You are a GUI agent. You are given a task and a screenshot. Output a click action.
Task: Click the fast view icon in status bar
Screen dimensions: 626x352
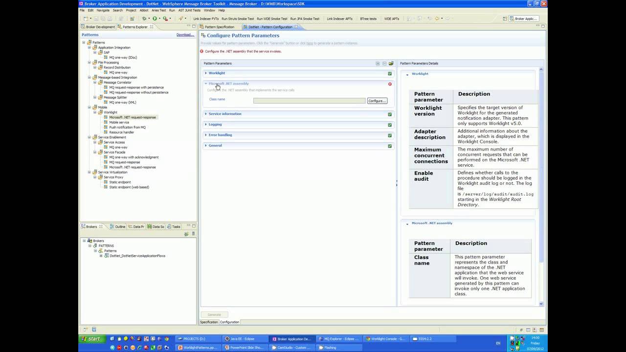click(86, 330)
